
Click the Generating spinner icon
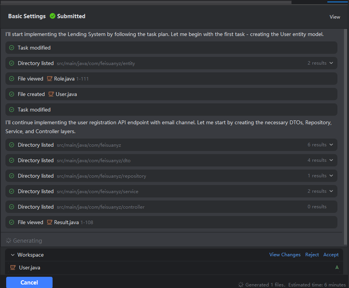tap(9, 241)
